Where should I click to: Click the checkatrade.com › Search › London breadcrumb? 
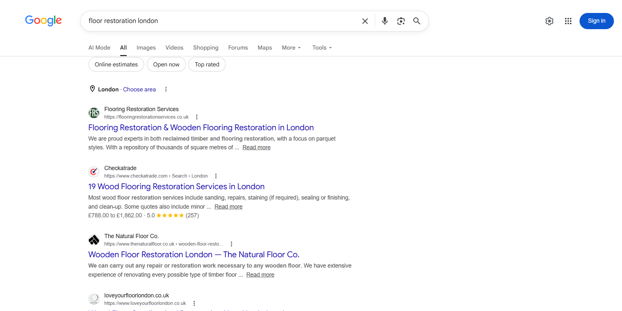coord(156,176)
